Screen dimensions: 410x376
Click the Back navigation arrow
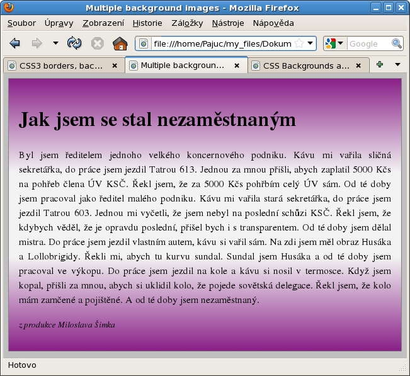[x=14, y=43]
